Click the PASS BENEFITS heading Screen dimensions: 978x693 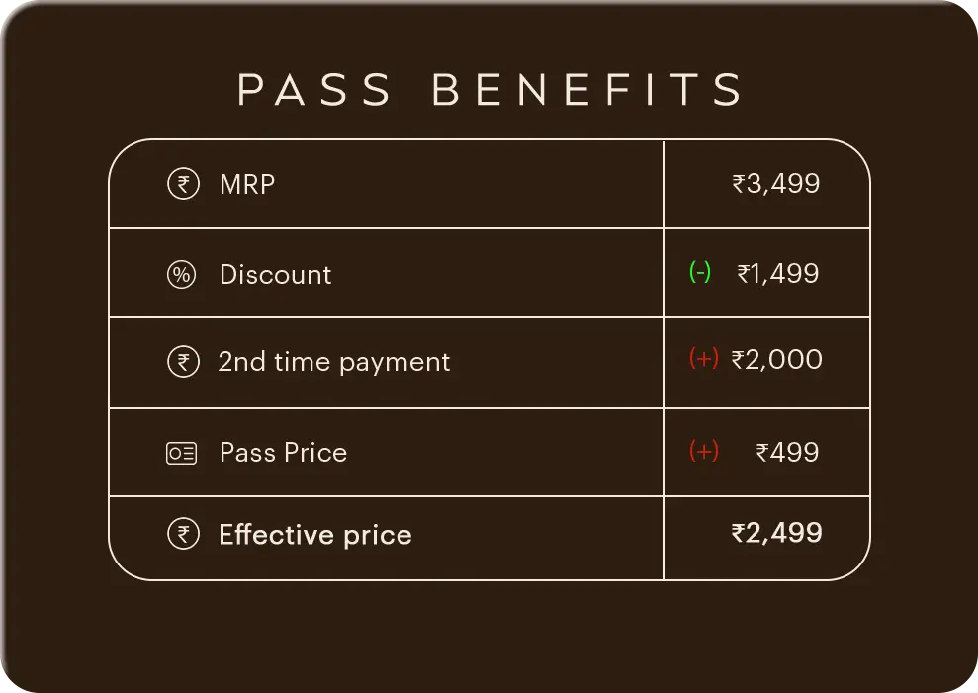point(489,89)
